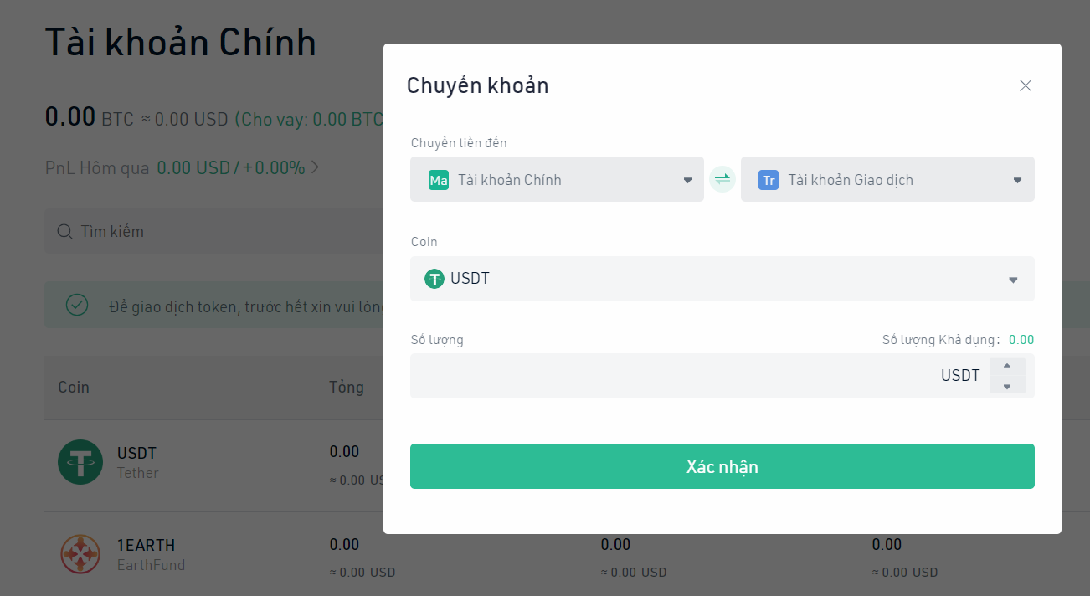Click the 1EARTH EarthFund coin icon
Viewport: 1090px width, 596px height.
point(80,553)
